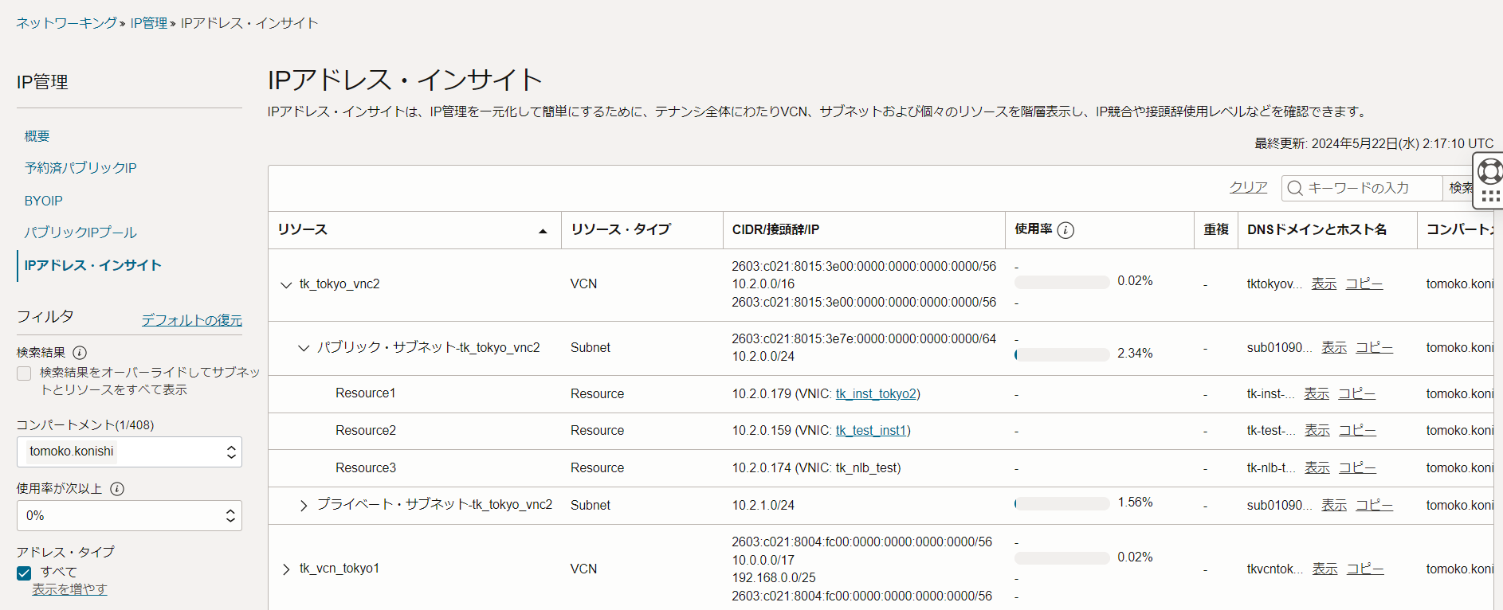Click the 1.56% usage bar
The image size is (1503, 610).
coord(1062,503)
